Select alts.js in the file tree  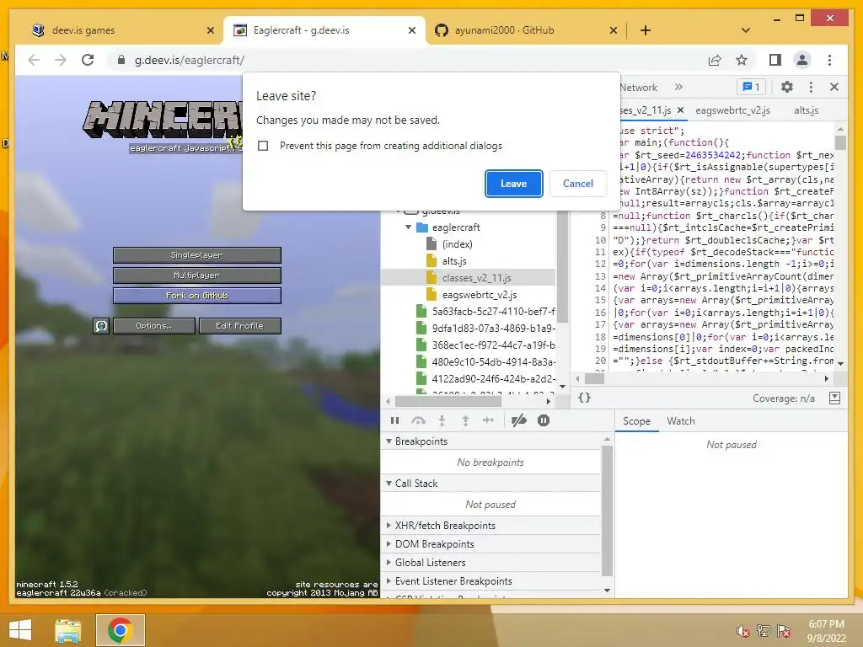pos(454,261)
